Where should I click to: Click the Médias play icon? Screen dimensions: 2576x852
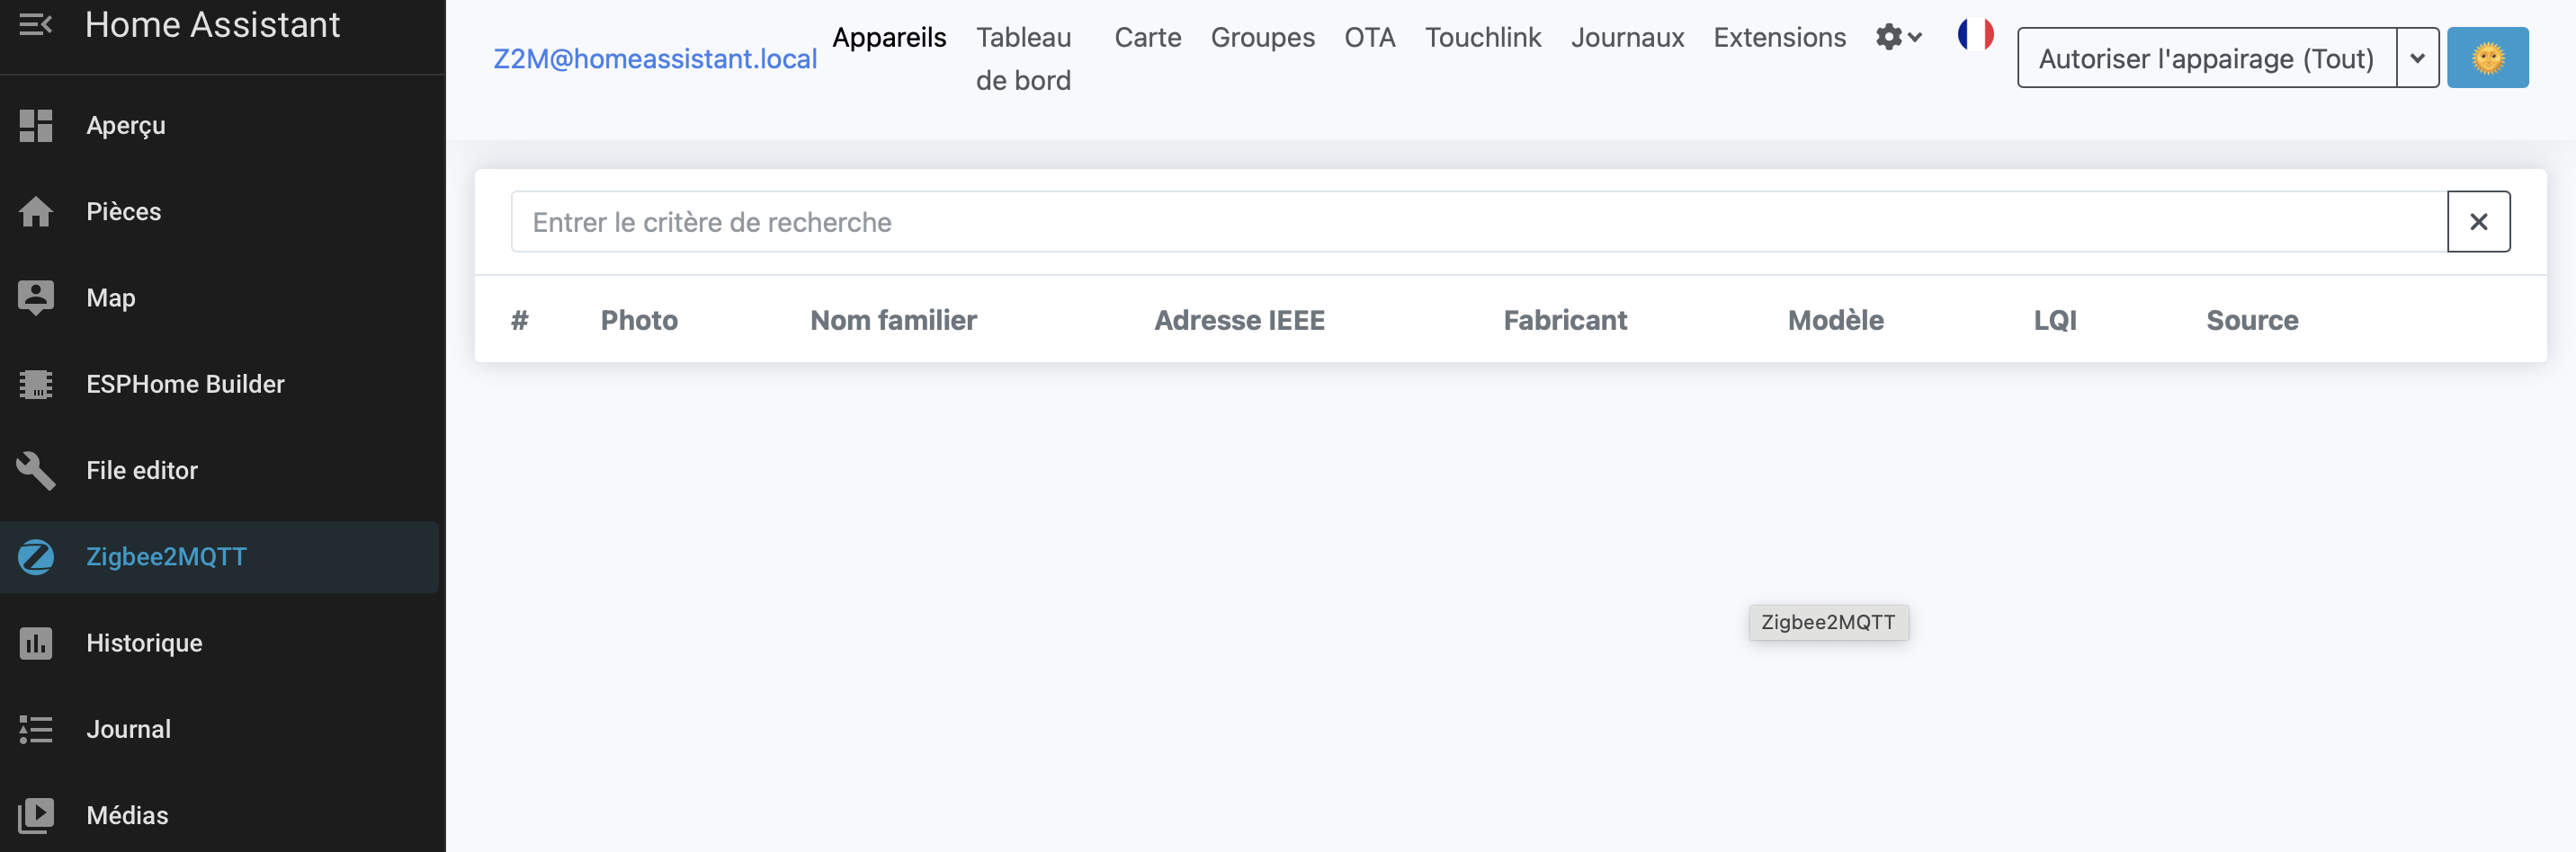[x=36, y=815]
